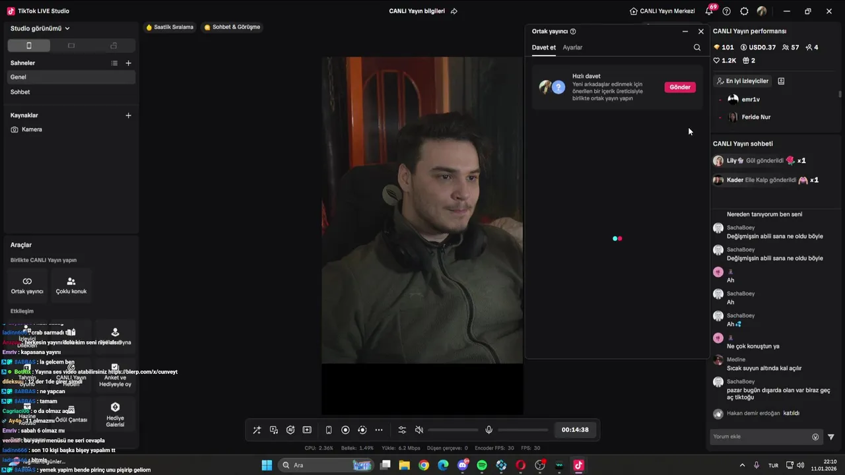This screenshot has width=845, height=475.
Task: Toggle the microphone icon
Action: coord(489,430)
